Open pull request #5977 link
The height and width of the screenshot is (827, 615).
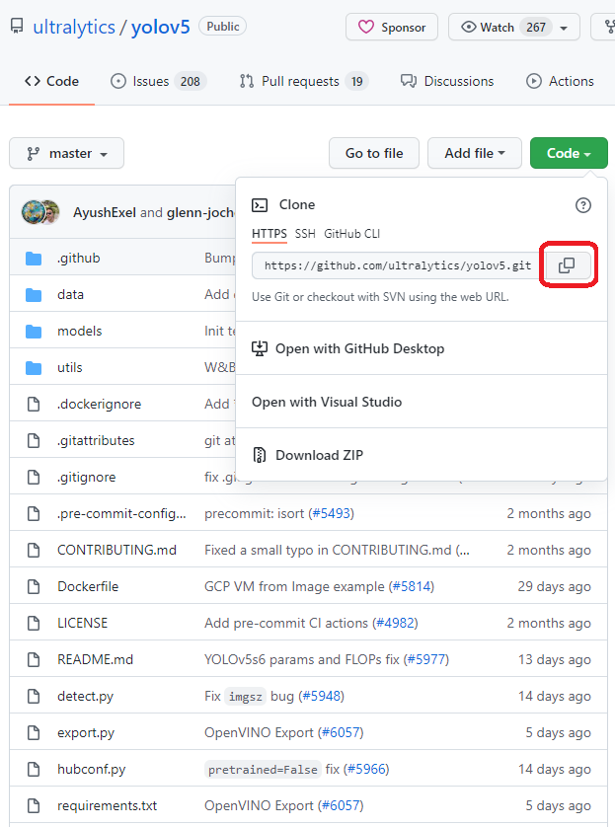point(426,659)
